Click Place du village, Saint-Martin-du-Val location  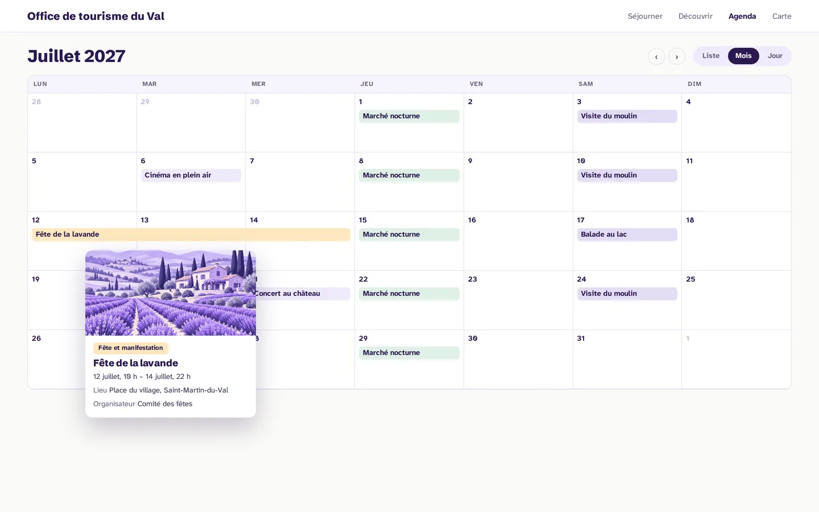[168, 390]
